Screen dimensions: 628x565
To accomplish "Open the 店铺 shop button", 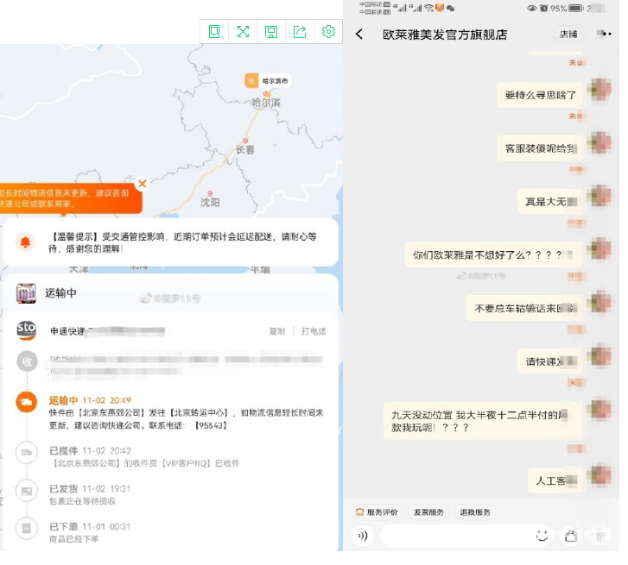I will tap(568, 35).
